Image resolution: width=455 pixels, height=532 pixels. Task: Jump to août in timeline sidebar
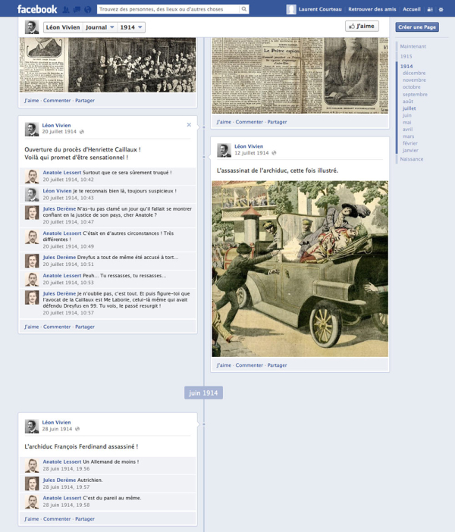pos(408,102)
